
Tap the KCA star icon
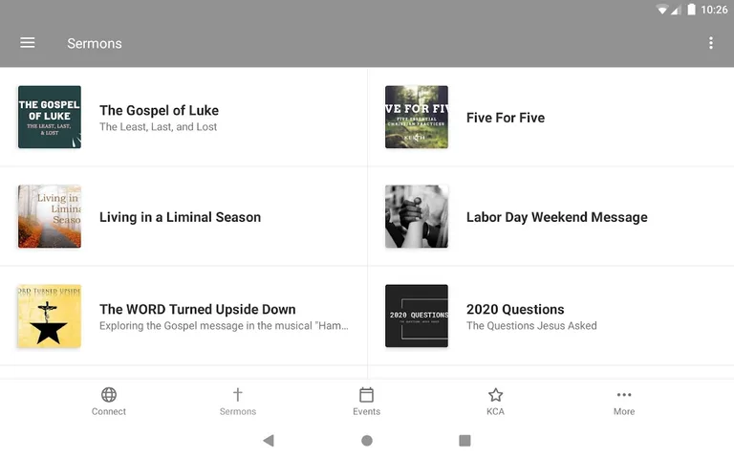[495, 395]
